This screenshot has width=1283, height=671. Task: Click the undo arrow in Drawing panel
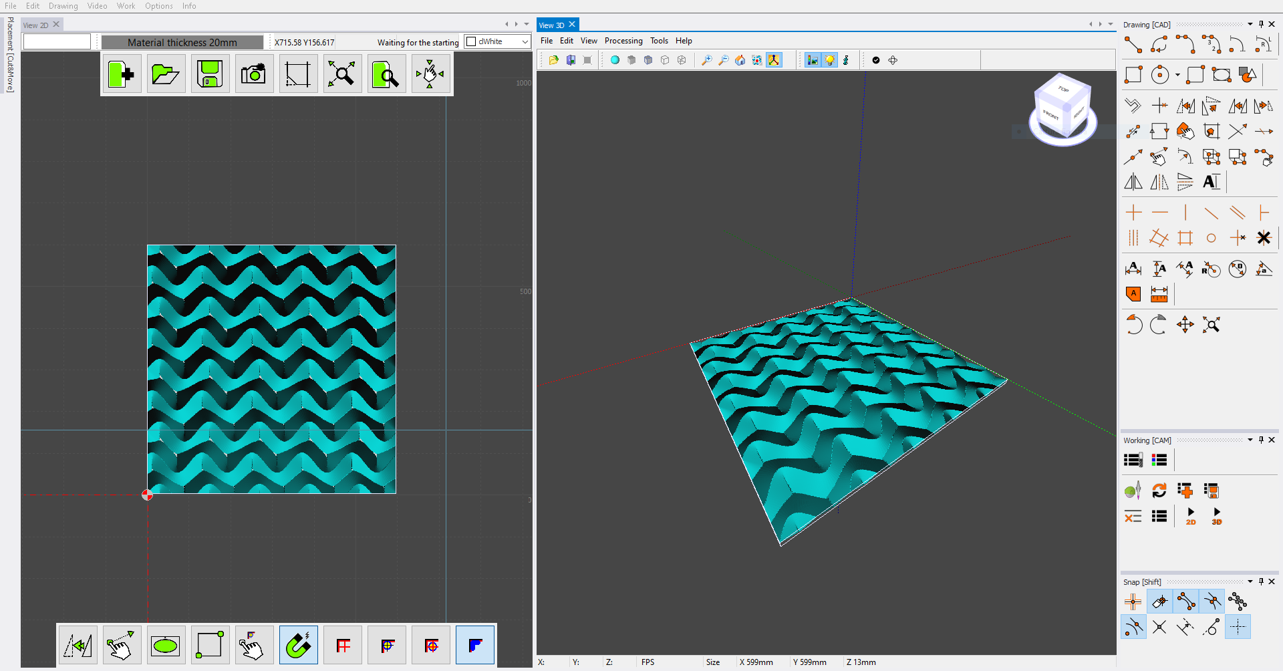(1133, 325)
